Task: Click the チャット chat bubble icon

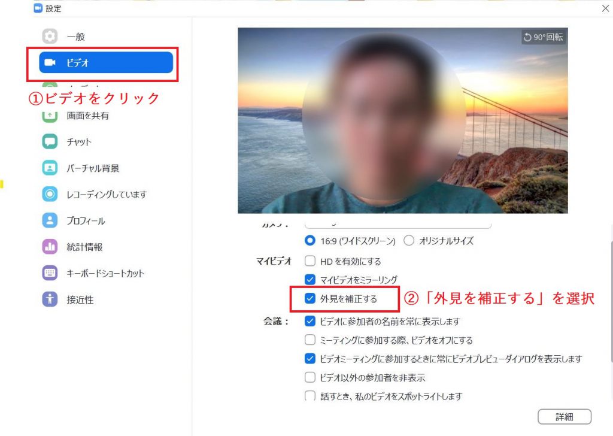Action: point(50,141)
